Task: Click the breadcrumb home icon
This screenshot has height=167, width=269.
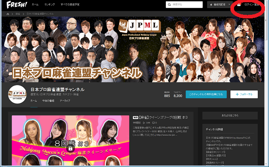Action: [8, 14]
